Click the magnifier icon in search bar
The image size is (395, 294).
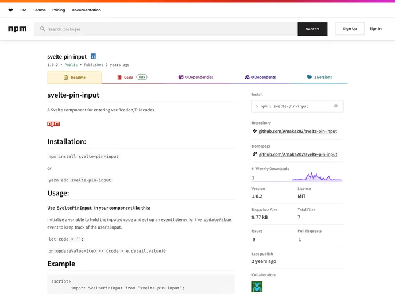(x=42, y=29)
